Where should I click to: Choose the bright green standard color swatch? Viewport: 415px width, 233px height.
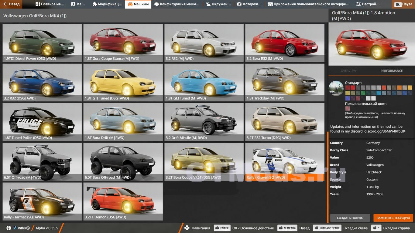[363, 93]
